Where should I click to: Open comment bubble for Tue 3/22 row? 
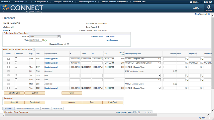tap(16, 88)
